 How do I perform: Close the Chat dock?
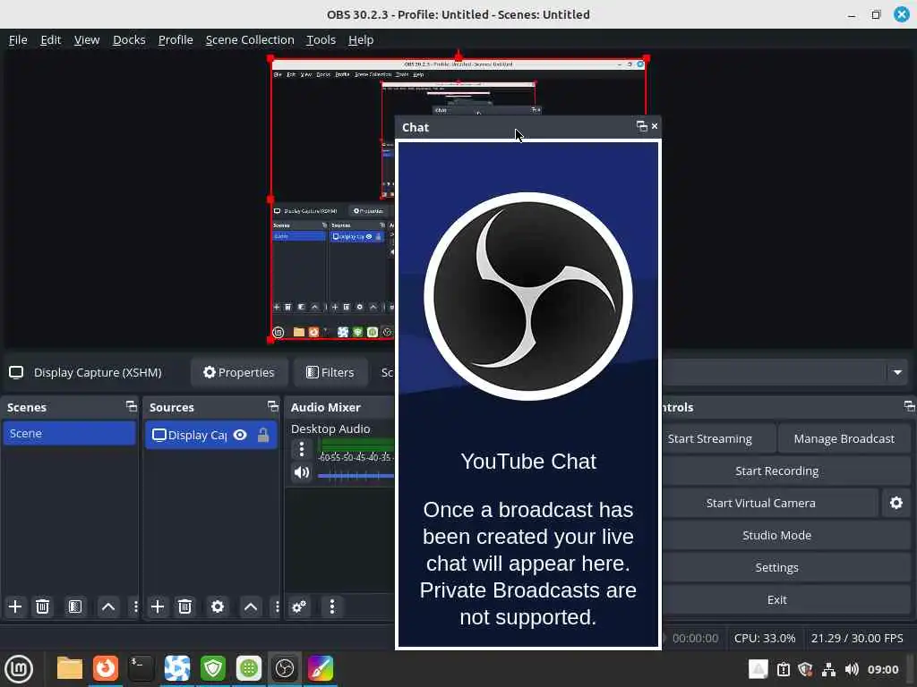(x=655, y=126)
